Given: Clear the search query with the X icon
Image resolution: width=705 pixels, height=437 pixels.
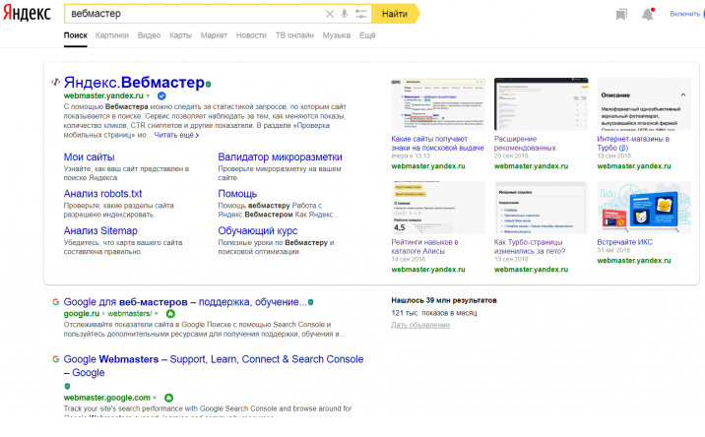Looking at the screenshot, I should (330, 14).
